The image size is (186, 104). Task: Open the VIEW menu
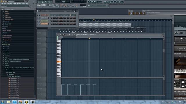(15, 4)
